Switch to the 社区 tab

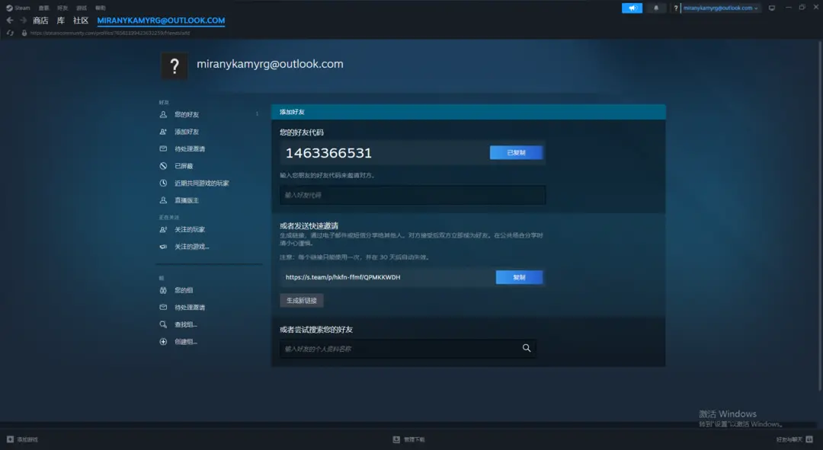81,21
